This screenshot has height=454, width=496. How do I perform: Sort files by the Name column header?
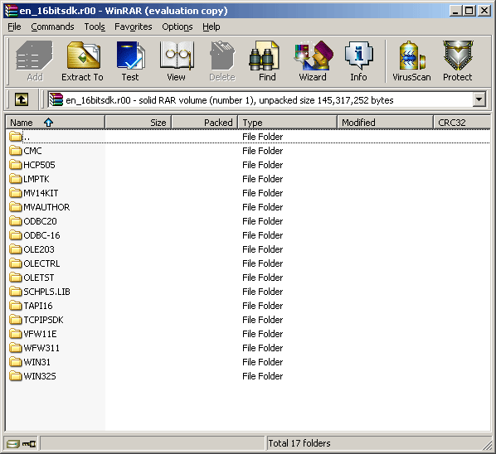click(56, 123)
